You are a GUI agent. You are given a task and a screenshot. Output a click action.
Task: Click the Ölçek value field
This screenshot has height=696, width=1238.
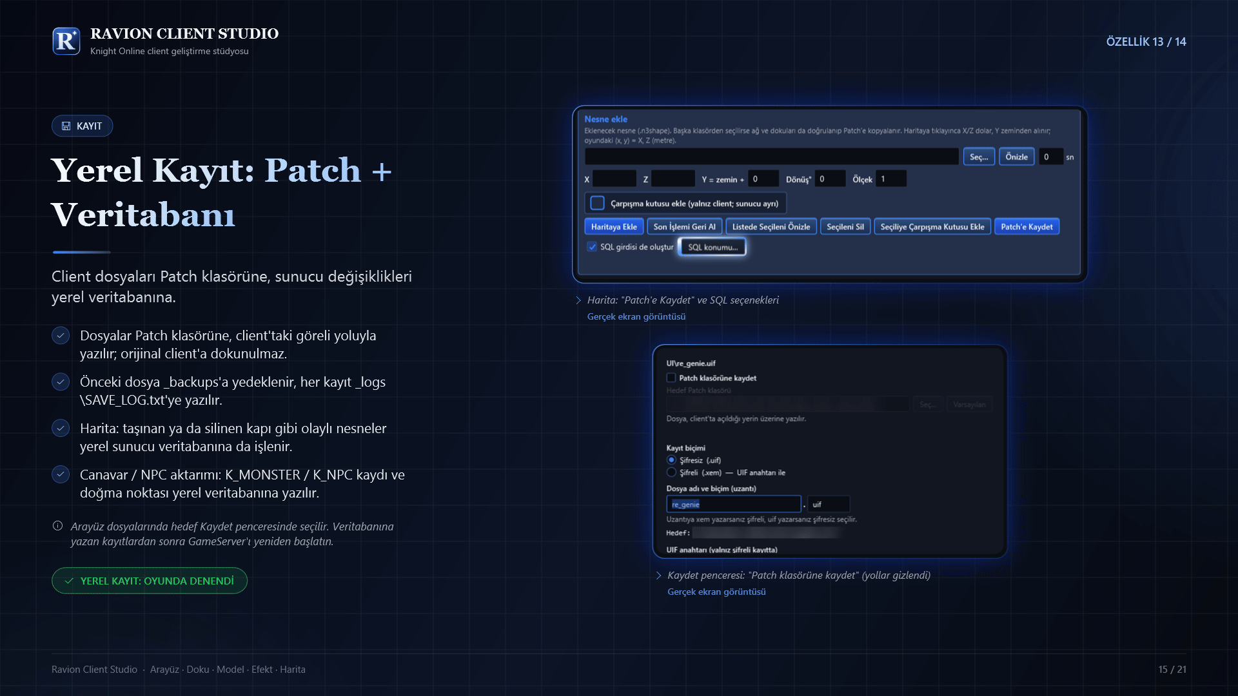[x=891, y=179]
